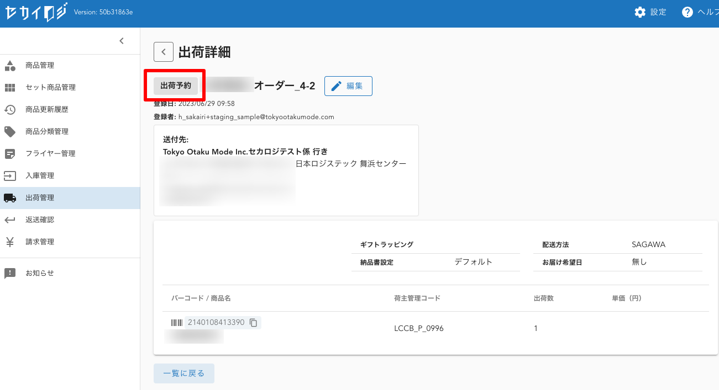
Task: Click the セカイロジ logo
Action: click(36, 12)
